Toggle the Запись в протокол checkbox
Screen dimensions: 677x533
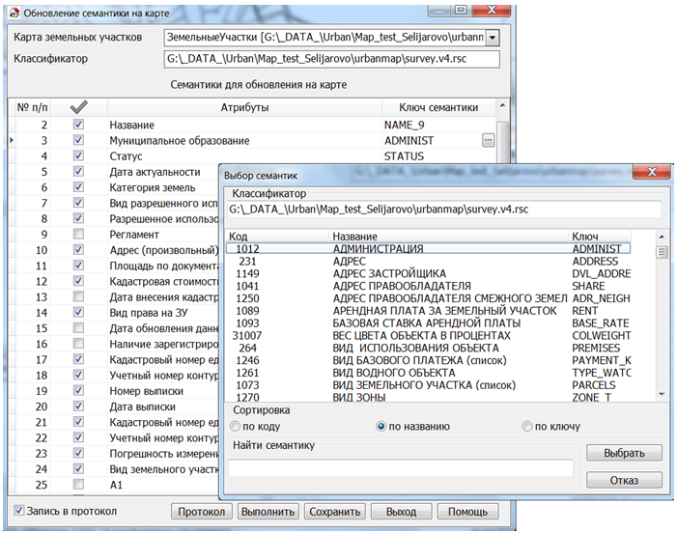(x=19, y=511)
